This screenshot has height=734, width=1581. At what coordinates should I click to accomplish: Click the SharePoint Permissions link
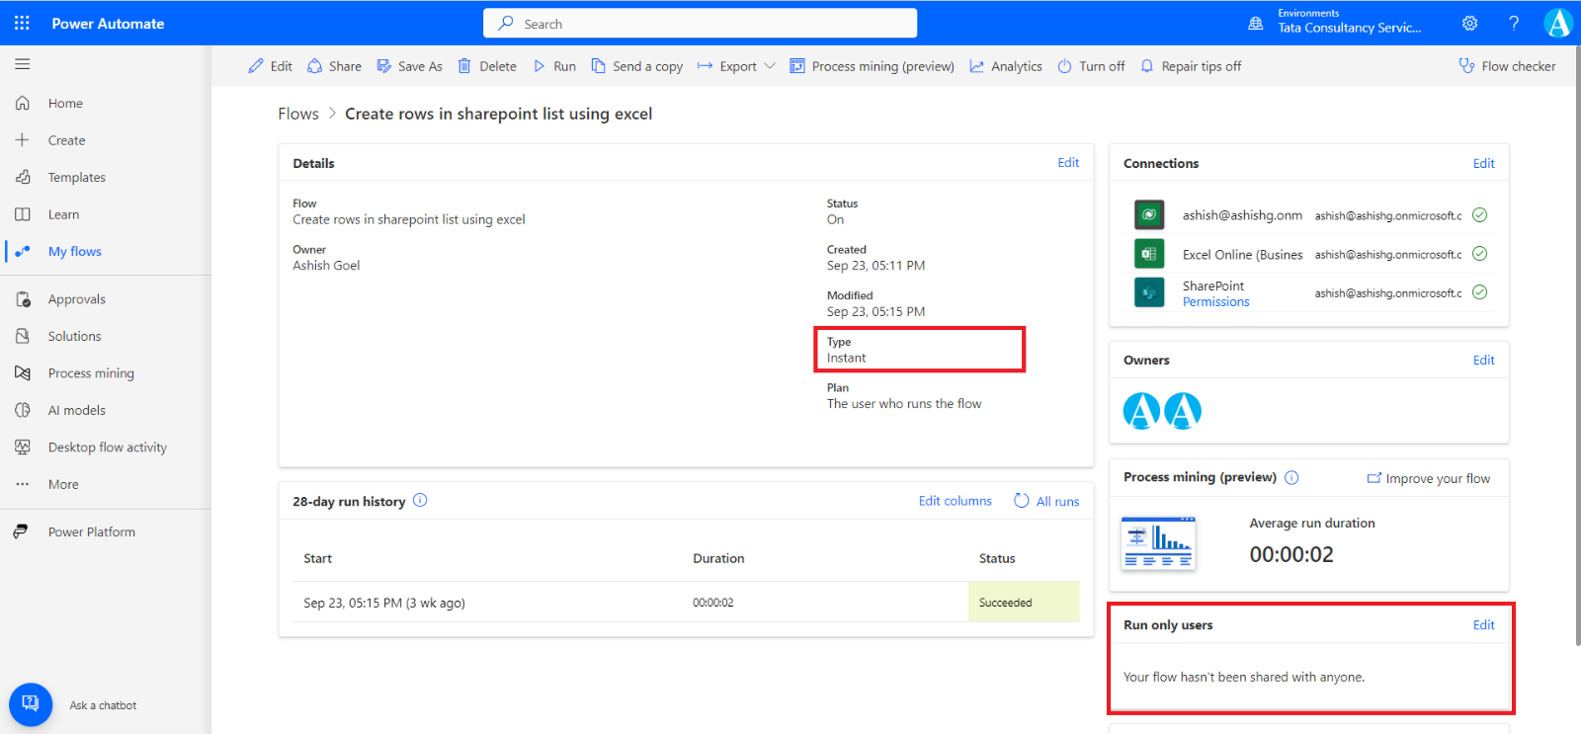coord(1215,302)
